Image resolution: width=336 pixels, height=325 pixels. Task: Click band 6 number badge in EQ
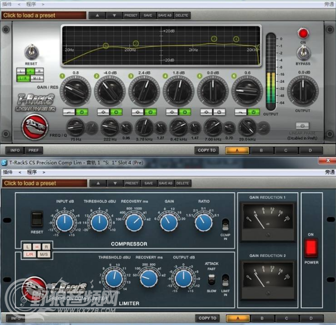(234, 76)
